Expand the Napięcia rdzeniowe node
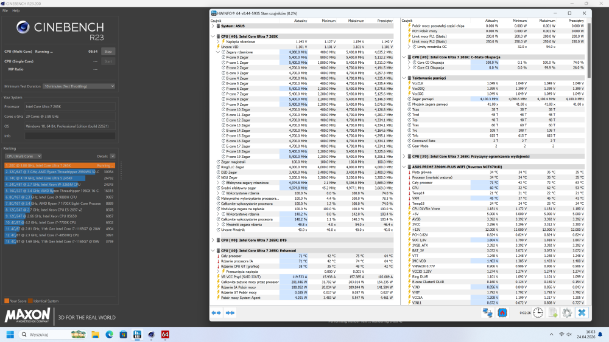609x342 pixels. (218, 41)
